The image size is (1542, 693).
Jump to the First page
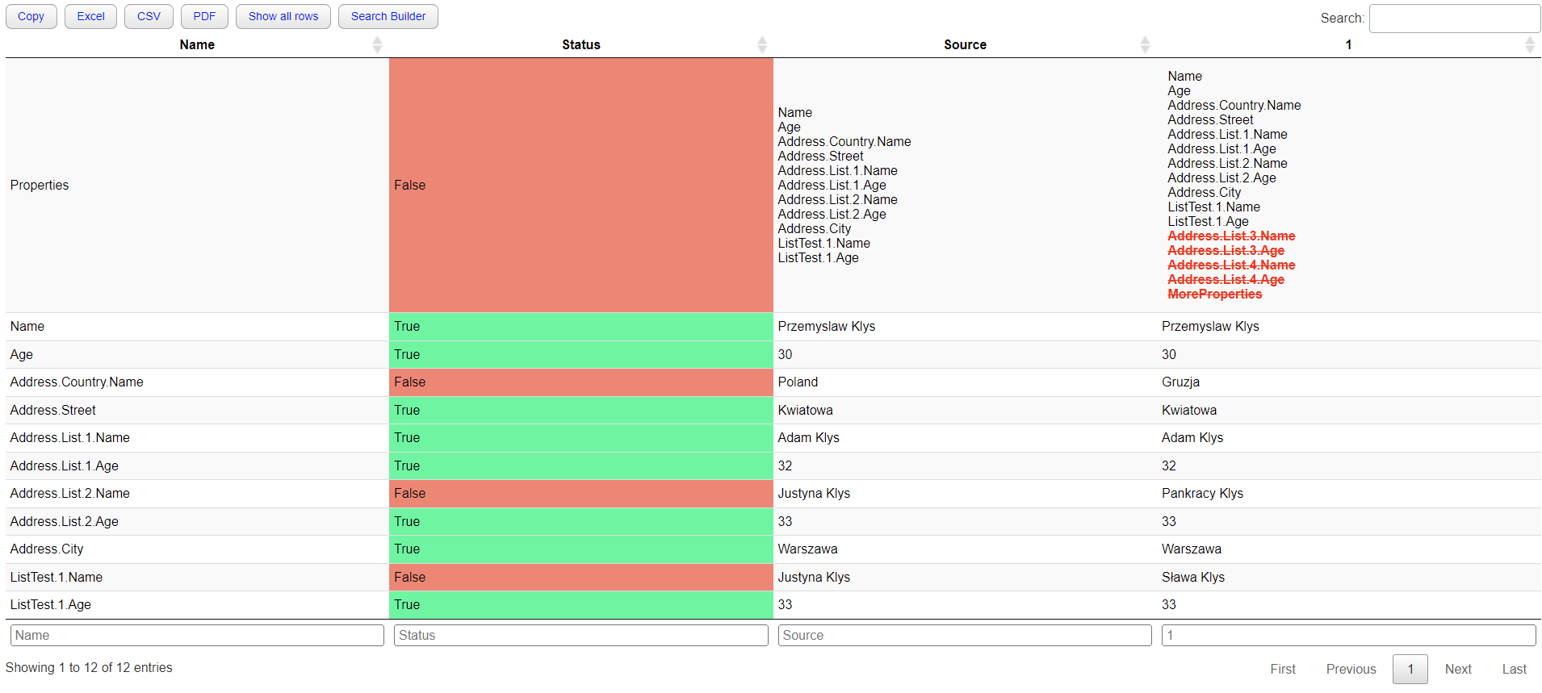[x=1282, y=669]
